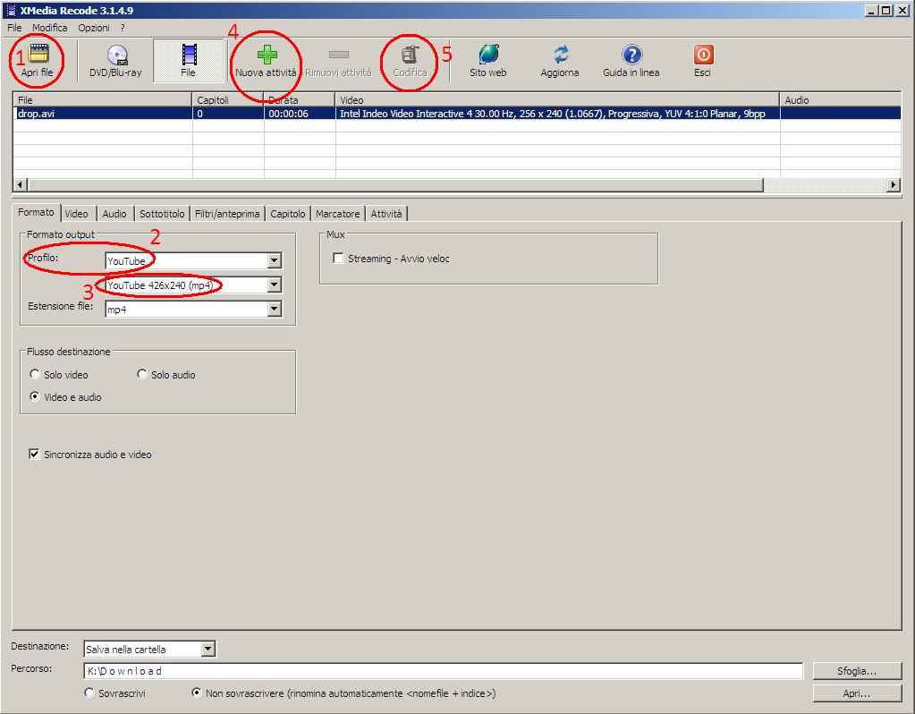Click the Apri file toolbar icon
Image resolution: width=915 pixels, height=714 pixels.
(x=38, y=55)
